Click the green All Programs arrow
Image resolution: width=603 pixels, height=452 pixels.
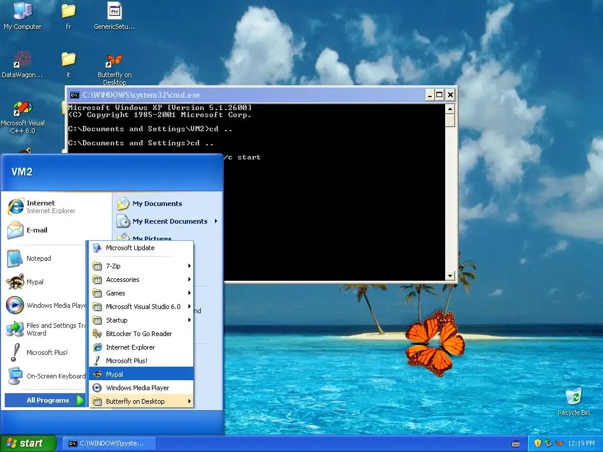(80, 400)
